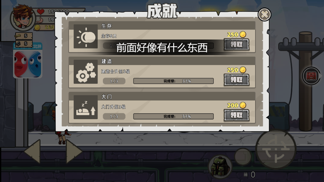The width and height of the screenshot is (324, 182).
Task: Close the 成就 achievements dialog
Action: click(x=264, y=14)
